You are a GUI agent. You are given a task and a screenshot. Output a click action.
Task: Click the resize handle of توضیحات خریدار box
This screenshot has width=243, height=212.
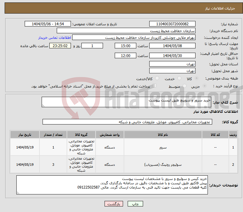(18, 193)
